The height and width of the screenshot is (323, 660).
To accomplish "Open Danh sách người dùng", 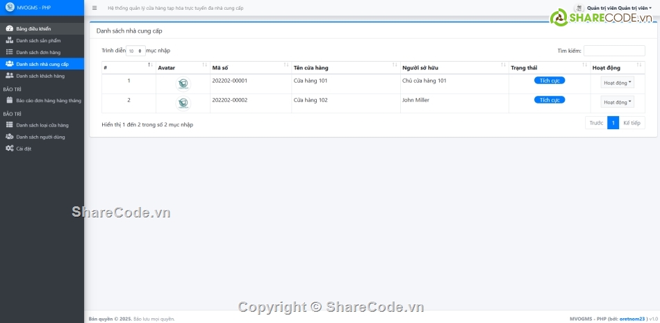I will [40, 137].
